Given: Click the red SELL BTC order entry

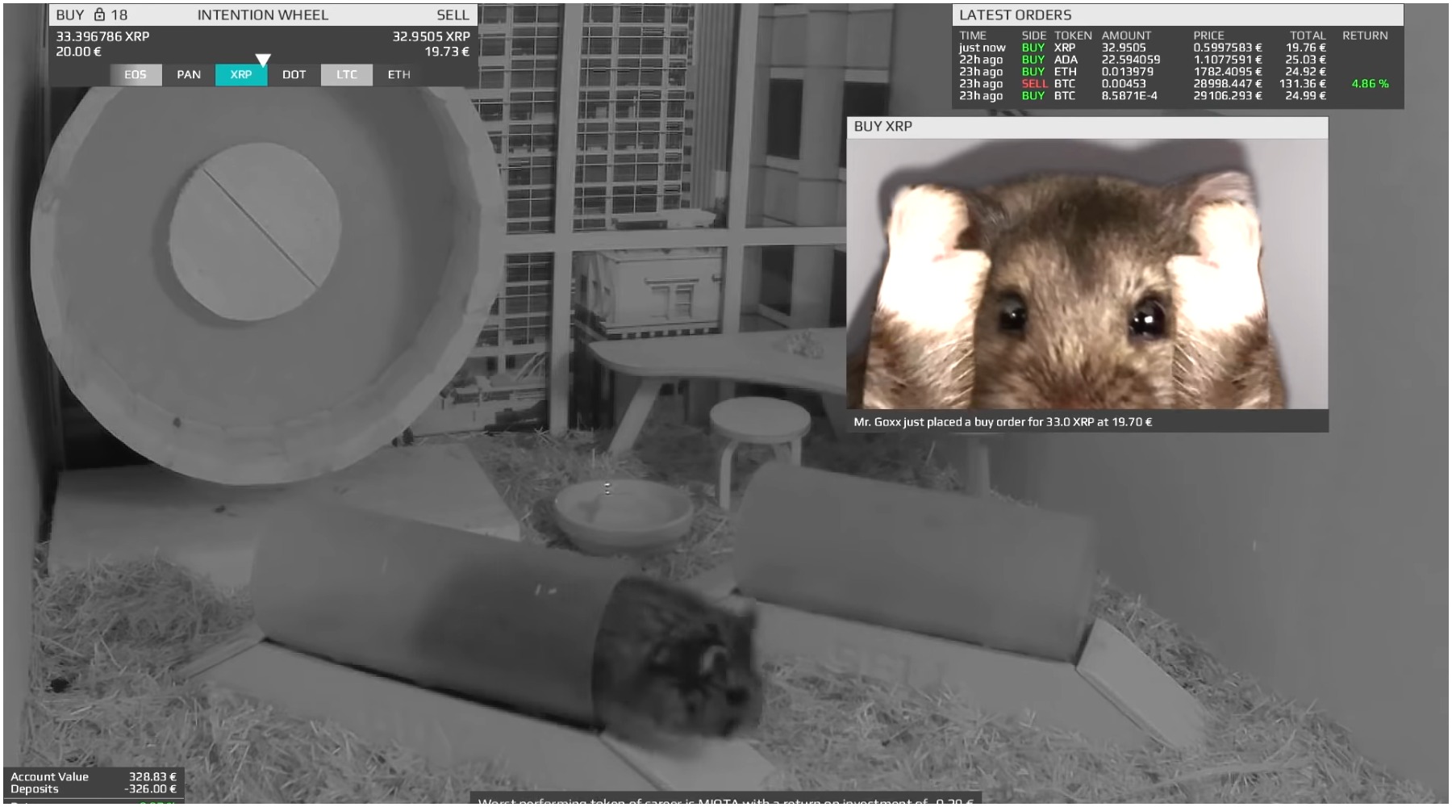Looking at the screenshot, I should point(1034,84).
